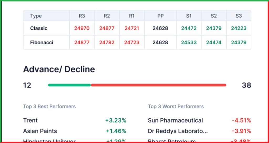The image size is (269, 143).
Task: Click the red decline bar segment
Action: [x=158, y=85]
